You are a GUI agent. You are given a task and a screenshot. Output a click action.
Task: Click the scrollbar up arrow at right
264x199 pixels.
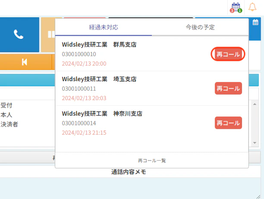[255, 104]
